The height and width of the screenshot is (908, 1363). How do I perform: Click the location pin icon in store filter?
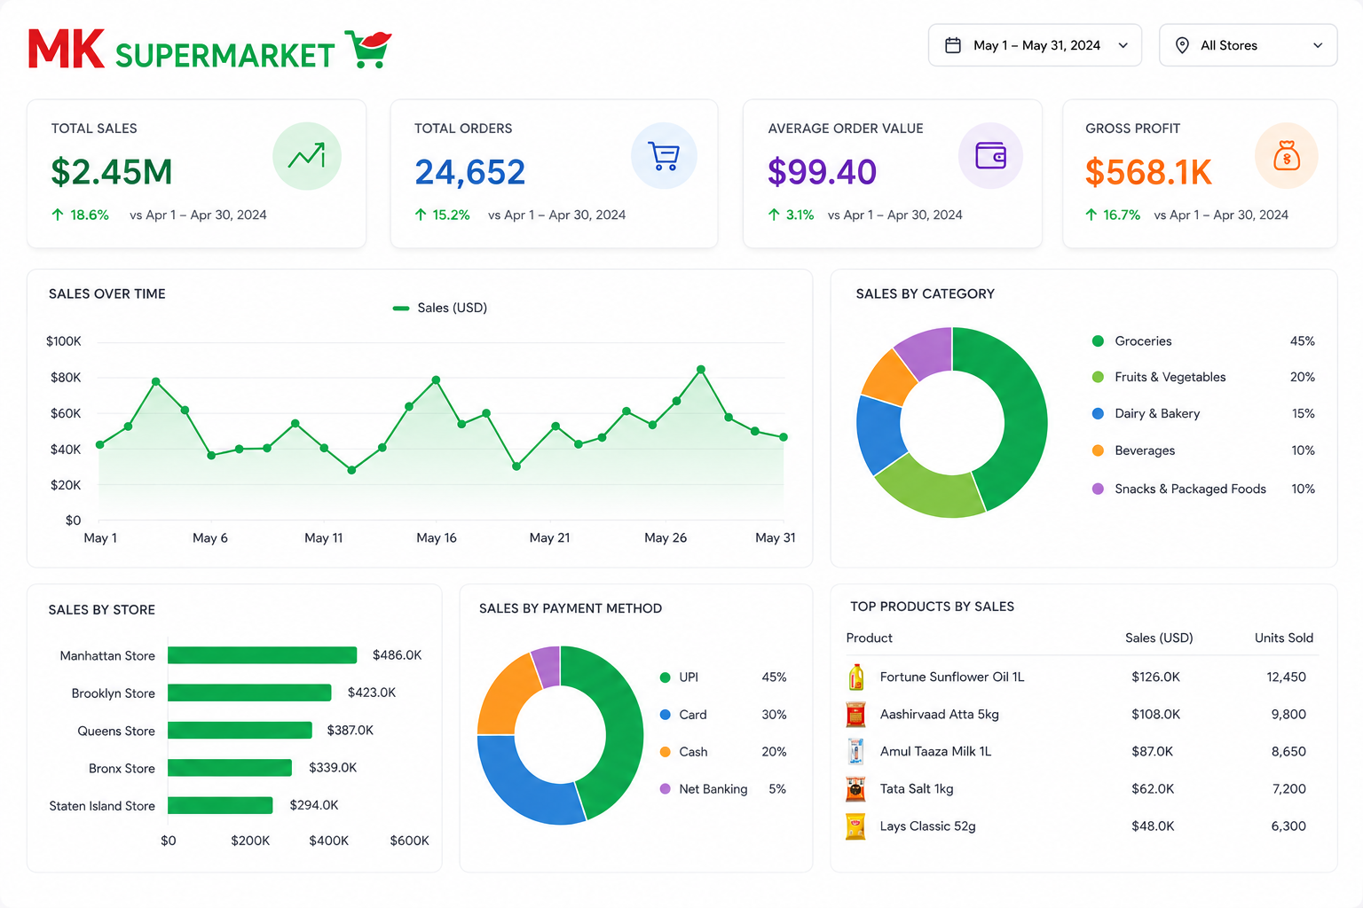(1182, 45)
